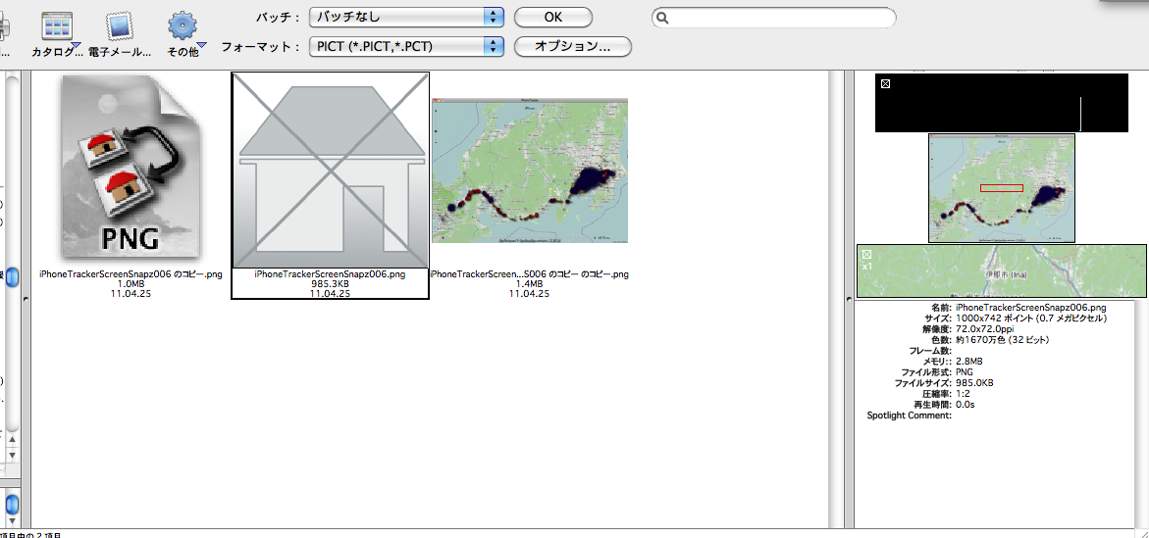Open the Other (その他) gear icon
This screenshot has height=538, width=1149.
(x=183, y=26)
